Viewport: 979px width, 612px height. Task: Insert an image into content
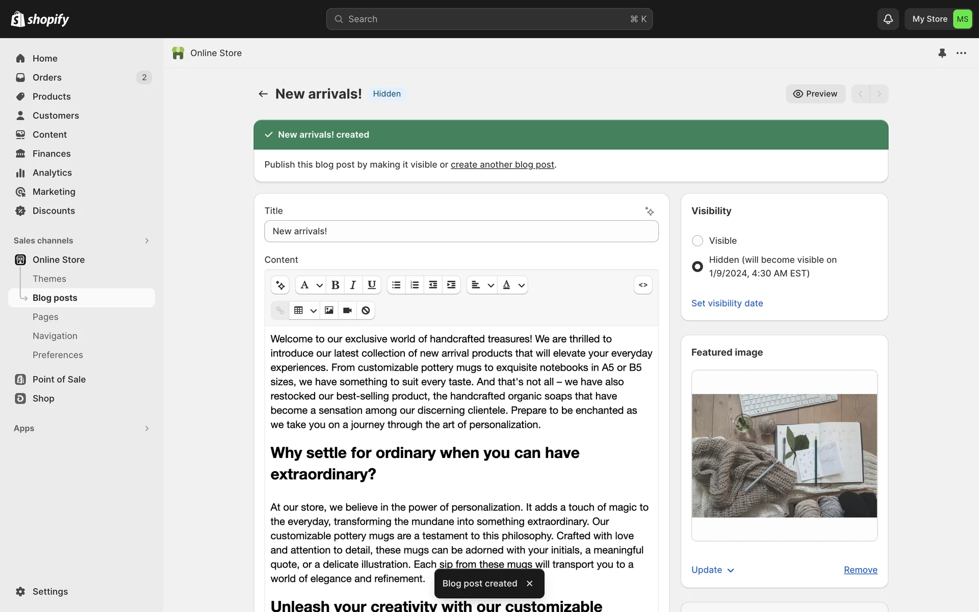coord(329,311)
